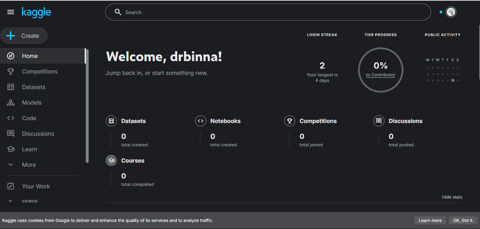Click the highlighted public activity dot
The width and height of the screenshot is (480, 229).
click(x=453, y=81)
